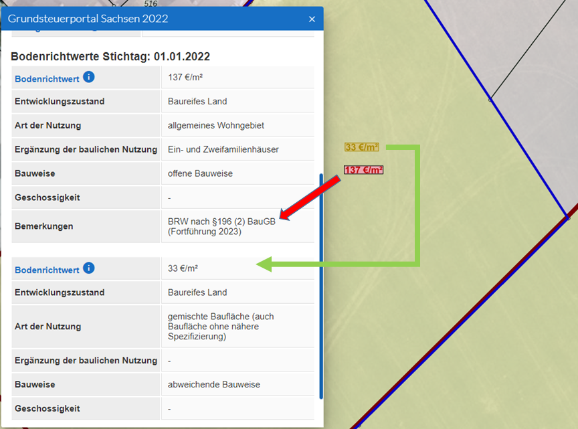Click the first 'Baureifes Land' value
The width and height of the screenshot is (578, 429).
pyautogui.click(x=197, y=102)
